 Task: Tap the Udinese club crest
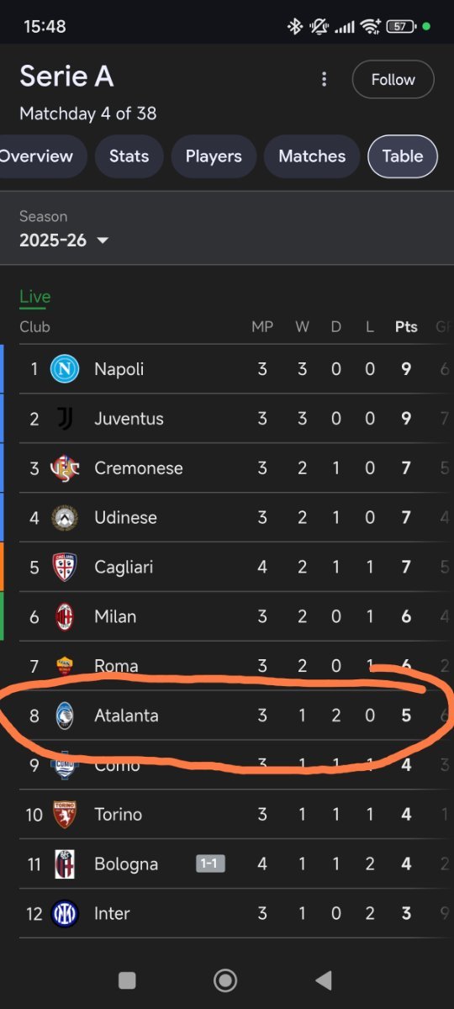pyautogui.click(x=65, y=518)
